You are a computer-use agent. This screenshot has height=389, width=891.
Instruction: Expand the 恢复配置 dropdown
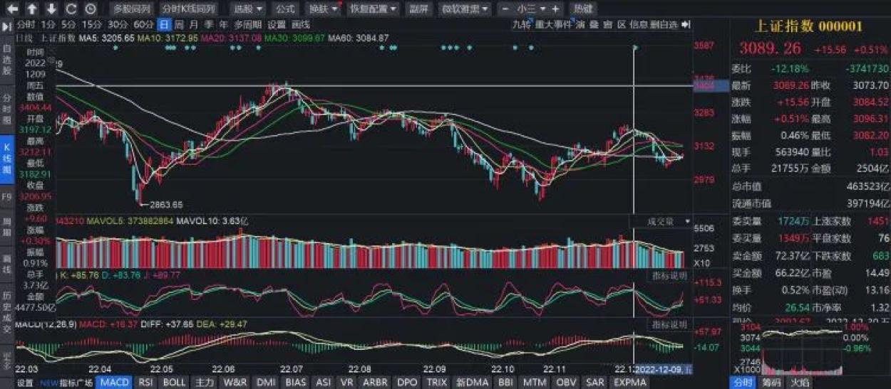pos(373,9)
